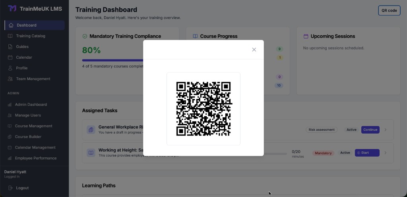Click the Guides document icon
407x197 pixels.
point(10,47)
